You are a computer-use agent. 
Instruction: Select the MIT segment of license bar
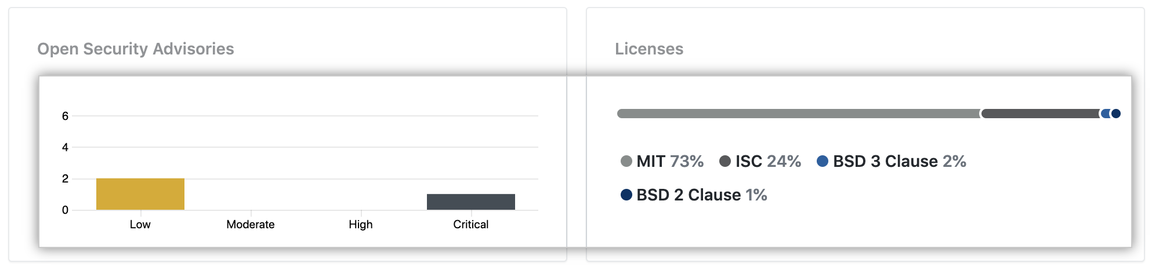[798, 114]
